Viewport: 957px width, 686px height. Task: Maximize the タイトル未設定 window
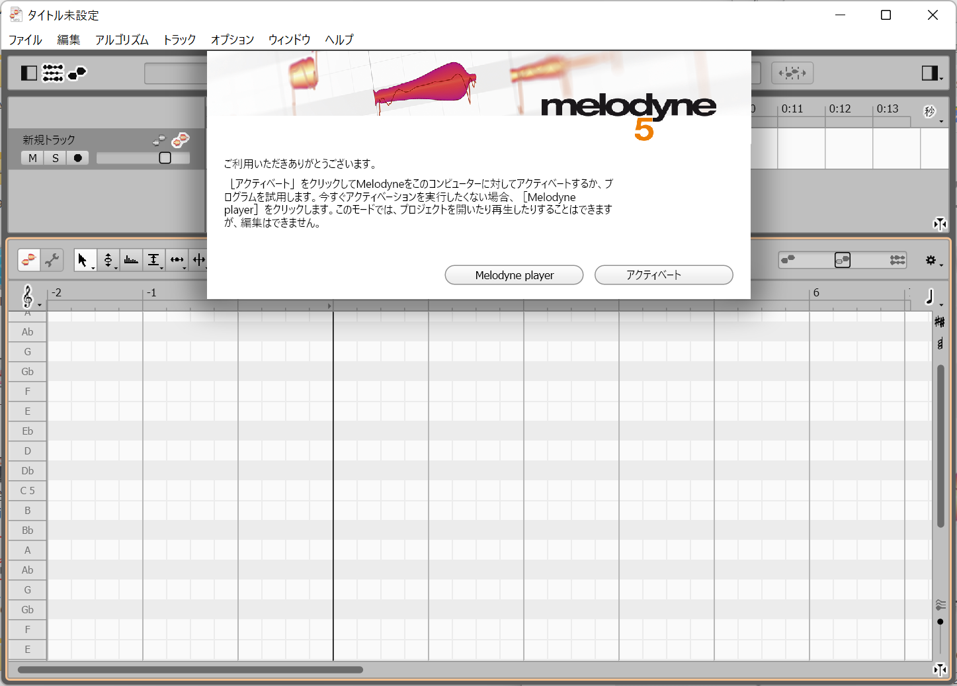pos(886,15)
